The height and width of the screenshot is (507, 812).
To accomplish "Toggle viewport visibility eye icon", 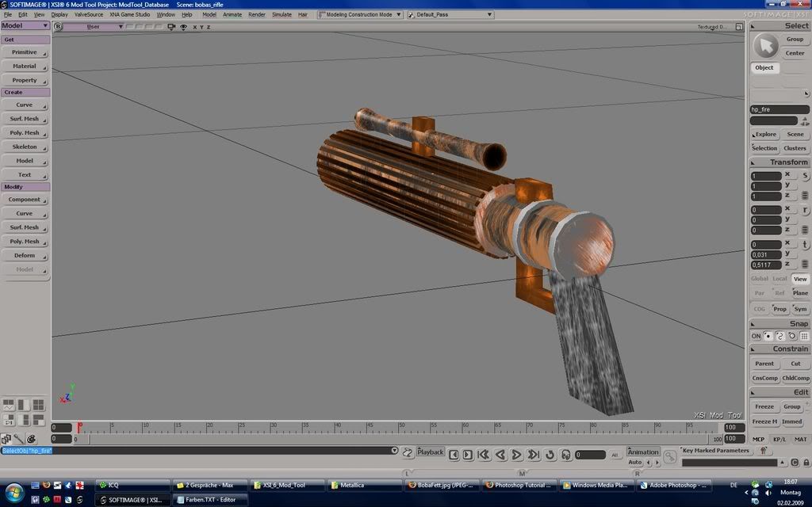I will 183,27.
